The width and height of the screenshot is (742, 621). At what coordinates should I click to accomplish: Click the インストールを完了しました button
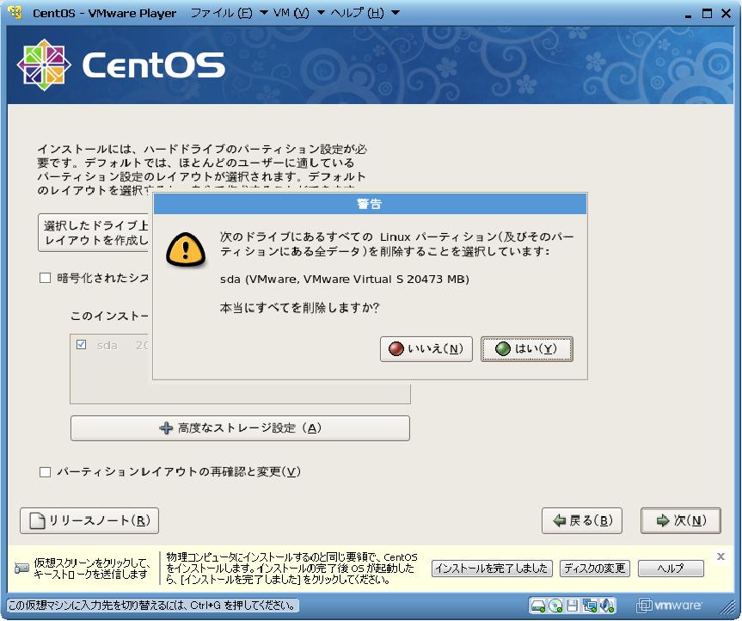click(x=492, y=569)
